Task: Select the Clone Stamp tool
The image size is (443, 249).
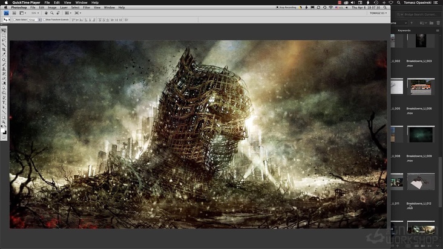Action: click(4, 69)
